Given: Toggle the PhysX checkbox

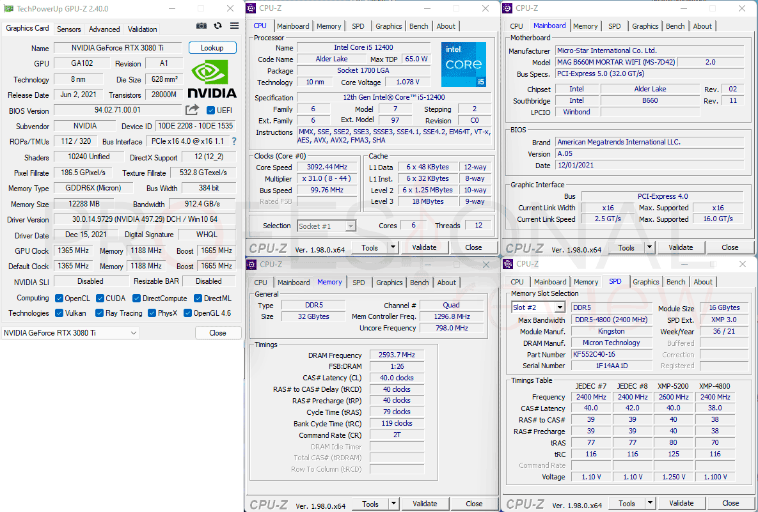Looking at the screenshot, I should click(x=152, y=313).
